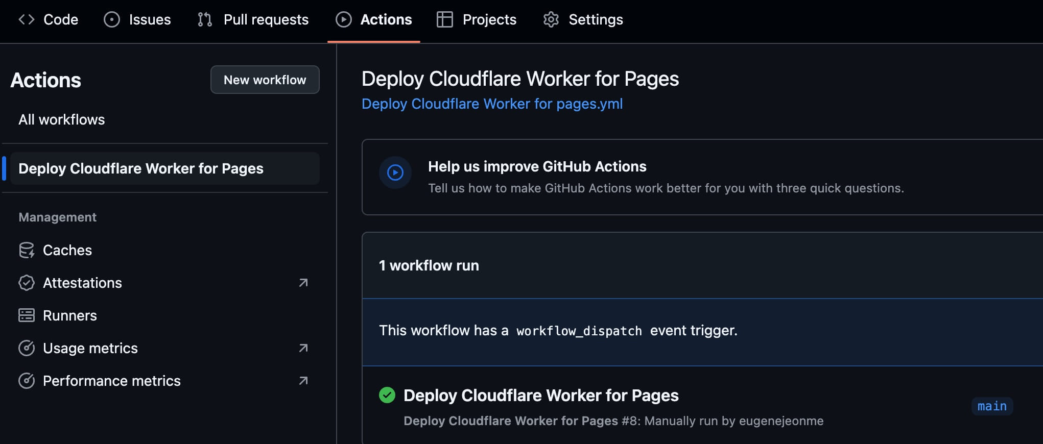Image resolution: width=1043 pixels, height=444 pixels.
Task: Click the Usage metrics gauge icon
Action: (x=27, y=348)
